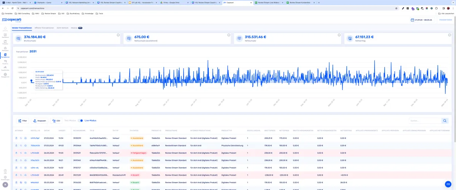Viewport: 456px width, 190px height.
Task: Open the Dashboard icon in sidebar
Action: pyautogui.click(x=5, y=36)
